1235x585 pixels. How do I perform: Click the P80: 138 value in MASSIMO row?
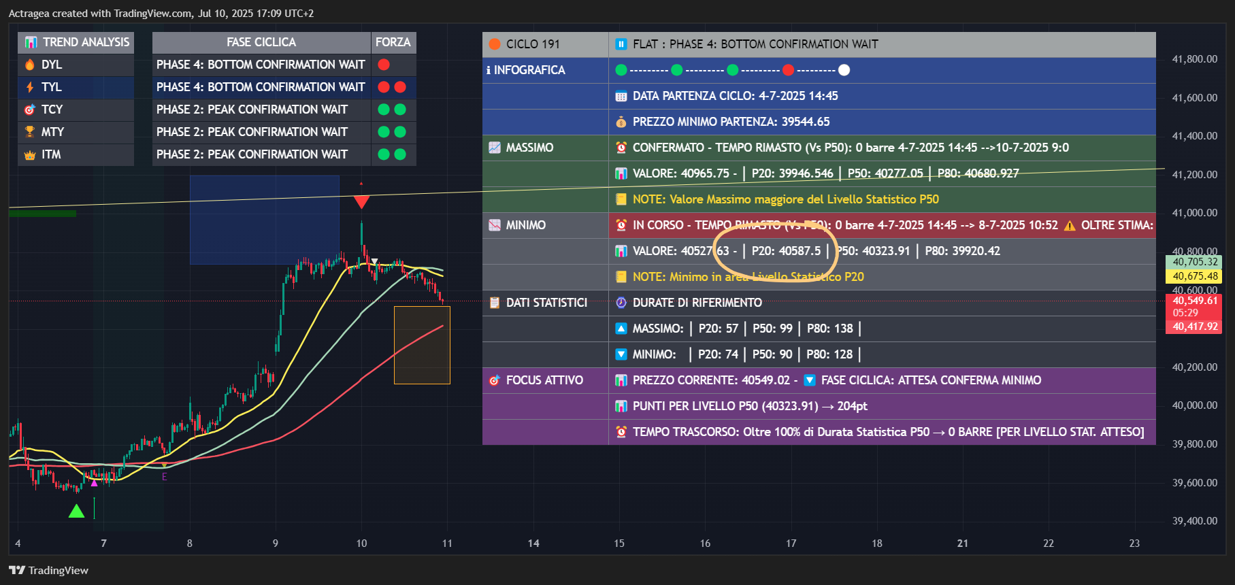[830, 329]
